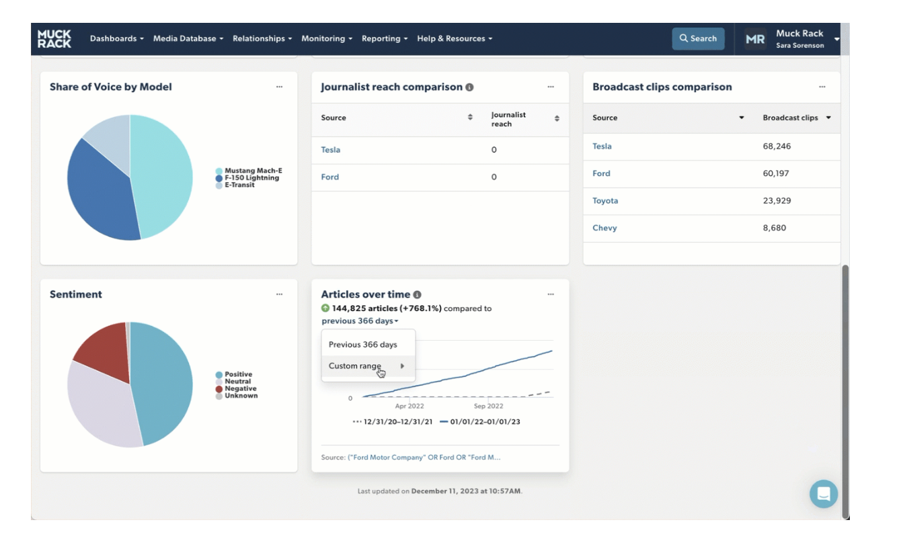The height and width of the screenshot is (551, 901).
Task: Open Toyota link in Broadcast clips table
Action: click(x=605, y=201)
